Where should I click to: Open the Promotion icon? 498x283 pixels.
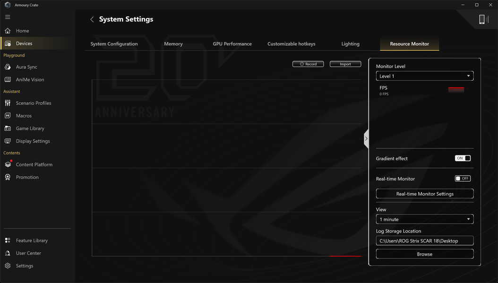point(8,177)
